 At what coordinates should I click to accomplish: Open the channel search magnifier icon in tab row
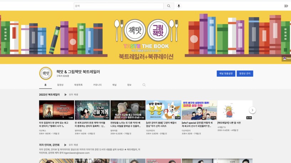[144, 85]
